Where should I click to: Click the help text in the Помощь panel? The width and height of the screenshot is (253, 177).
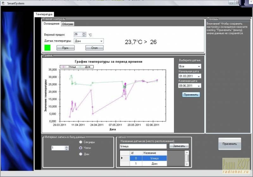[x=227, y=28]
